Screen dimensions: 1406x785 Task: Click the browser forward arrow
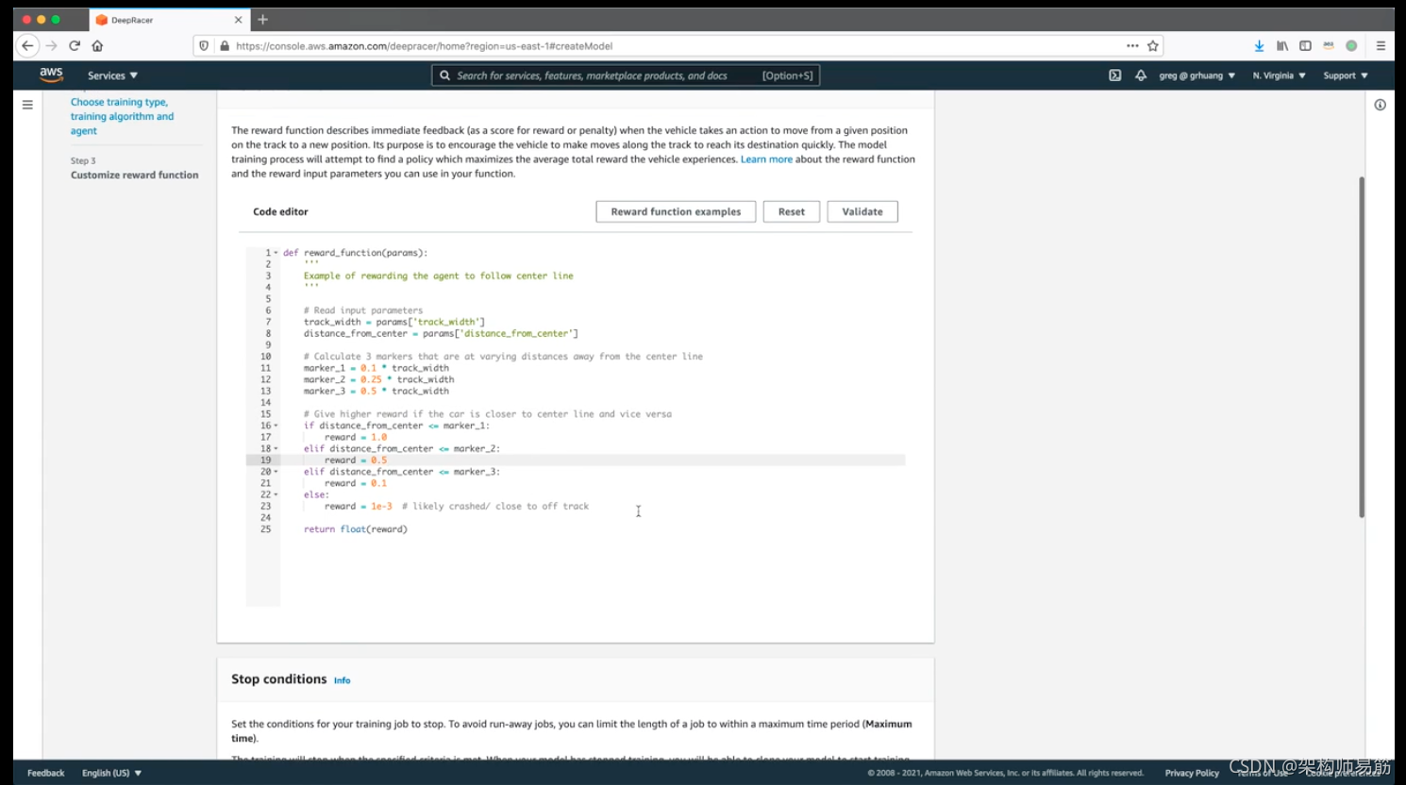click(51, 45)
